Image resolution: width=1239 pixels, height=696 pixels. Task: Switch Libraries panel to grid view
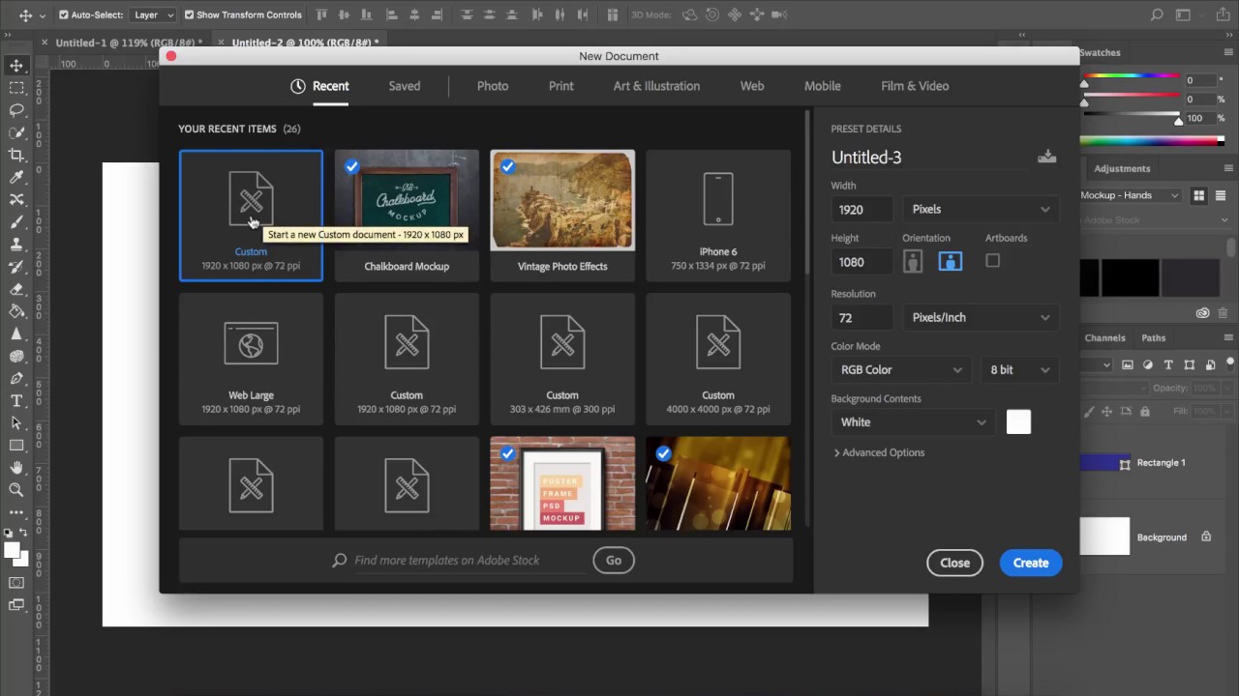[x=1198, y=195]
